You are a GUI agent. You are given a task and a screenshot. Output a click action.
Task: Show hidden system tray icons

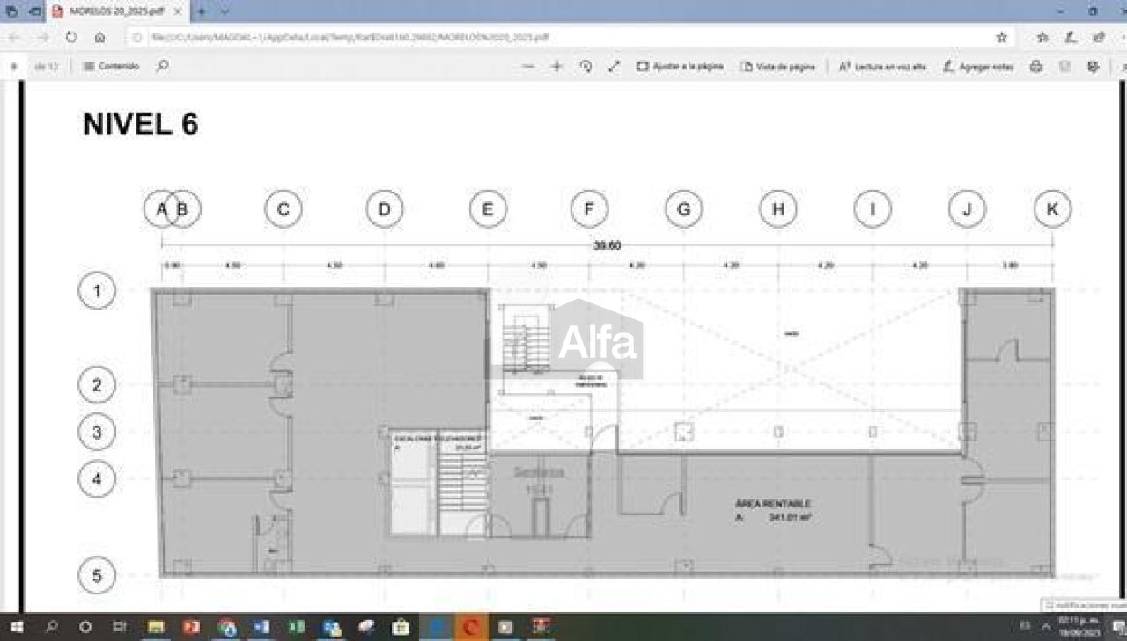1046,627
